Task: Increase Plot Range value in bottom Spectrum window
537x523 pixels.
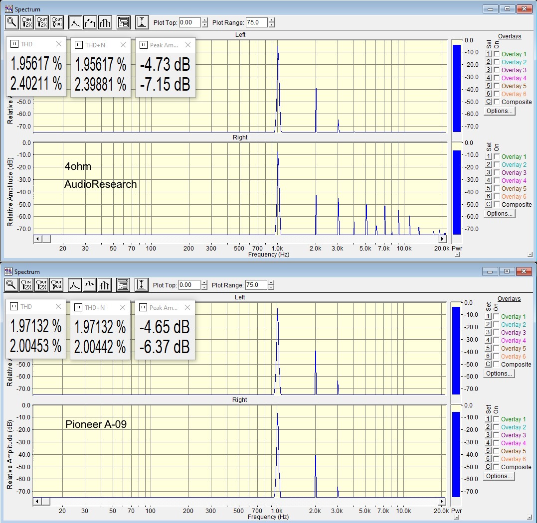Action: point(271,282)
